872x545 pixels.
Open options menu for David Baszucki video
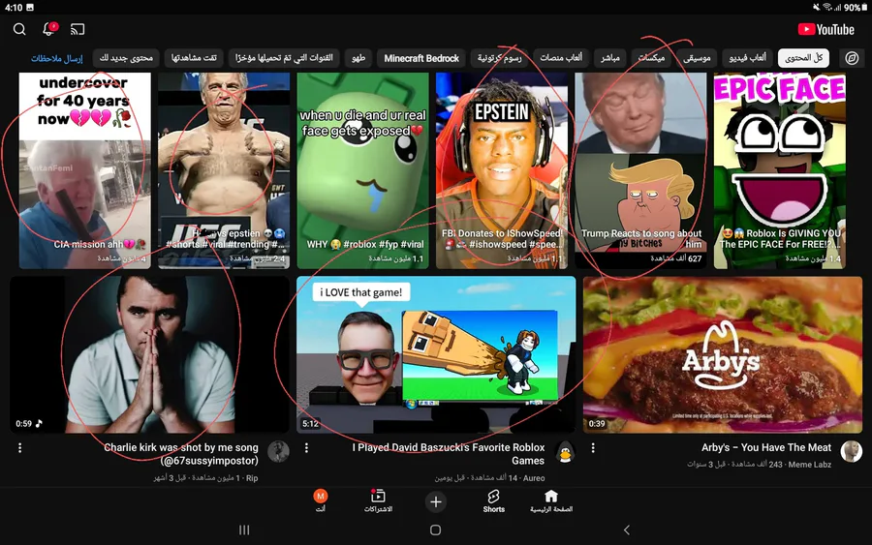coord(306,448)
